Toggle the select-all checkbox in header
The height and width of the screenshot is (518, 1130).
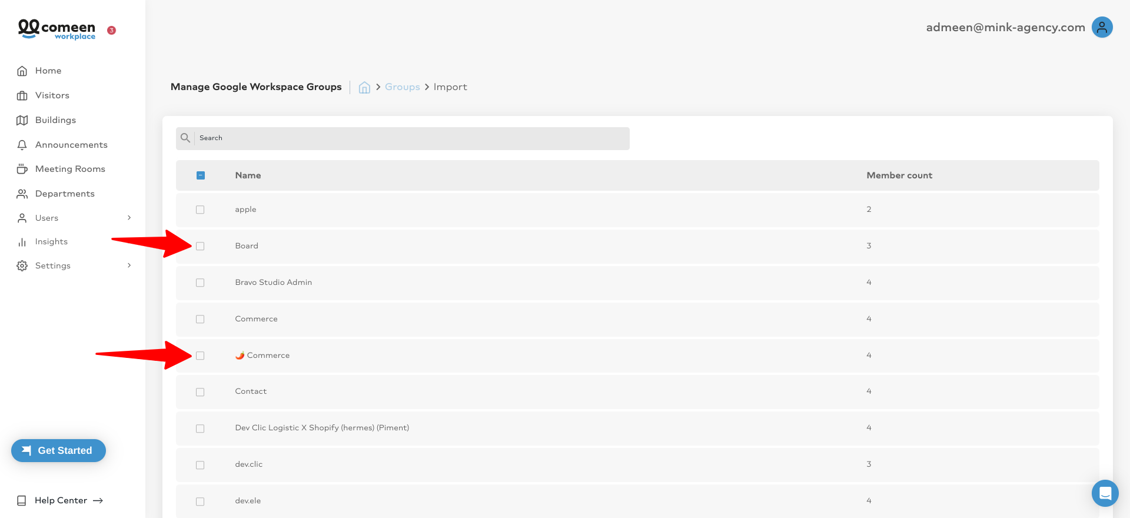pos(201,175)
